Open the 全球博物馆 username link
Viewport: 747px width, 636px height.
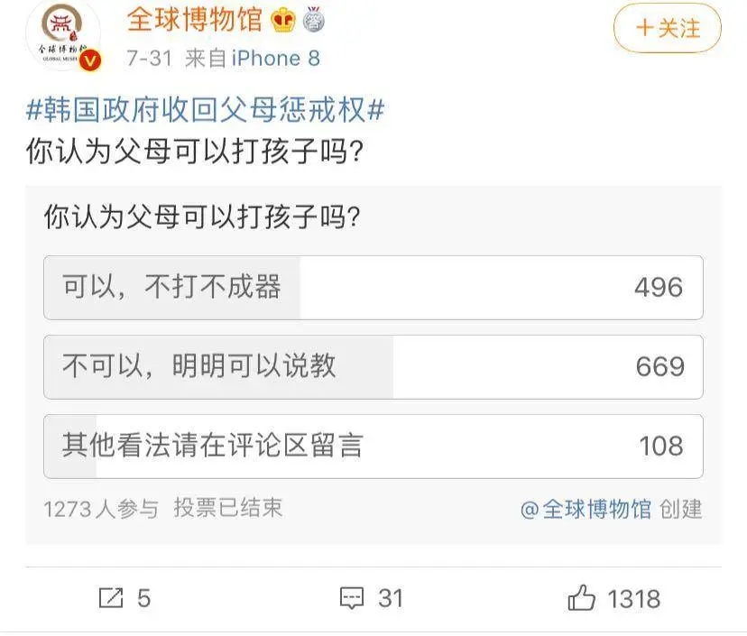click(x=194, y=20)
